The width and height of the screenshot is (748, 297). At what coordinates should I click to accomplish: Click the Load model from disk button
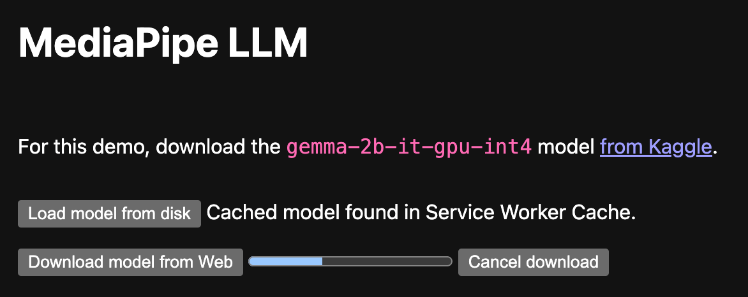tap(109, 214)
